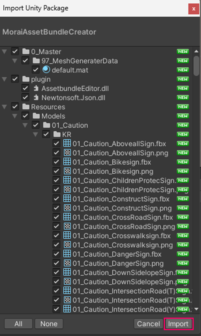Click the default.mat material sphere icon
This screenshot has height=336, width=201.
pos(46,70)
